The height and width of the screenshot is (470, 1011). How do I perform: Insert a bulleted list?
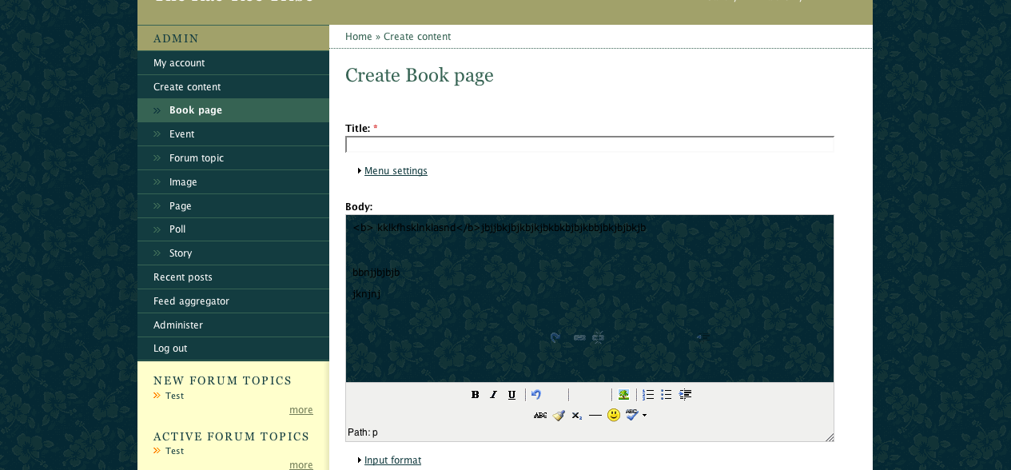pyautogui.click(x=667, y=395)
